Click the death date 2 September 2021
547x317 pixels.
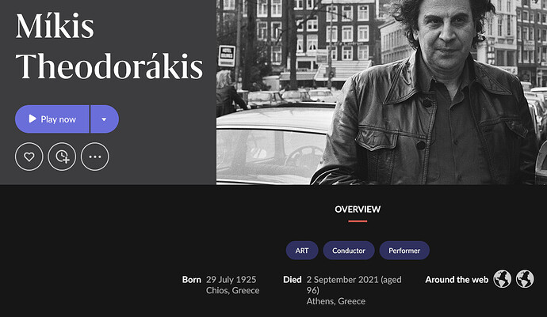click(342, 279)
